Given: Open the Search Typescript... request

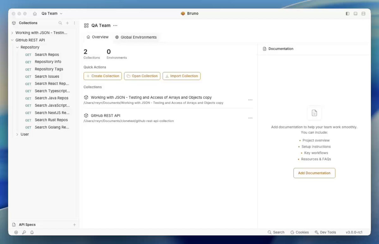Looking at the screenshot, I should pos(52,91).
